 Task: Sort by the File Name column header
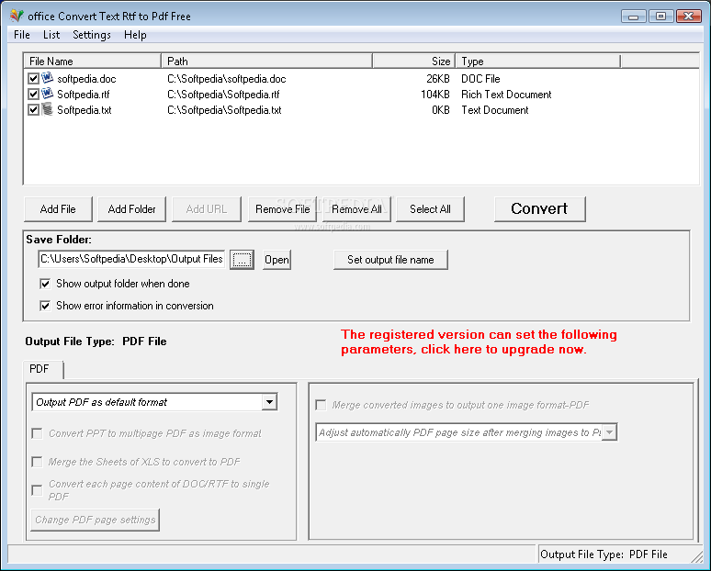(93, 62)
